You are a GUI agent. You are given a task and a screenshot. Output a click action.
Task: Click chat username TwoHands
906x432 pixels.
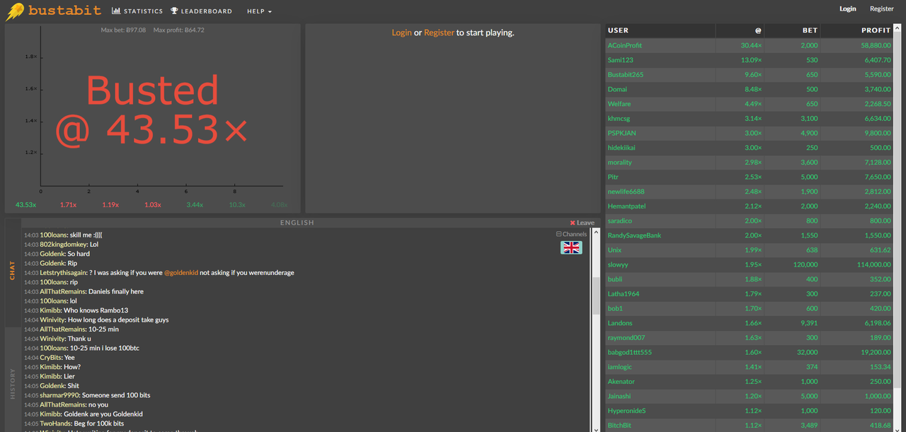pos(55,424)
